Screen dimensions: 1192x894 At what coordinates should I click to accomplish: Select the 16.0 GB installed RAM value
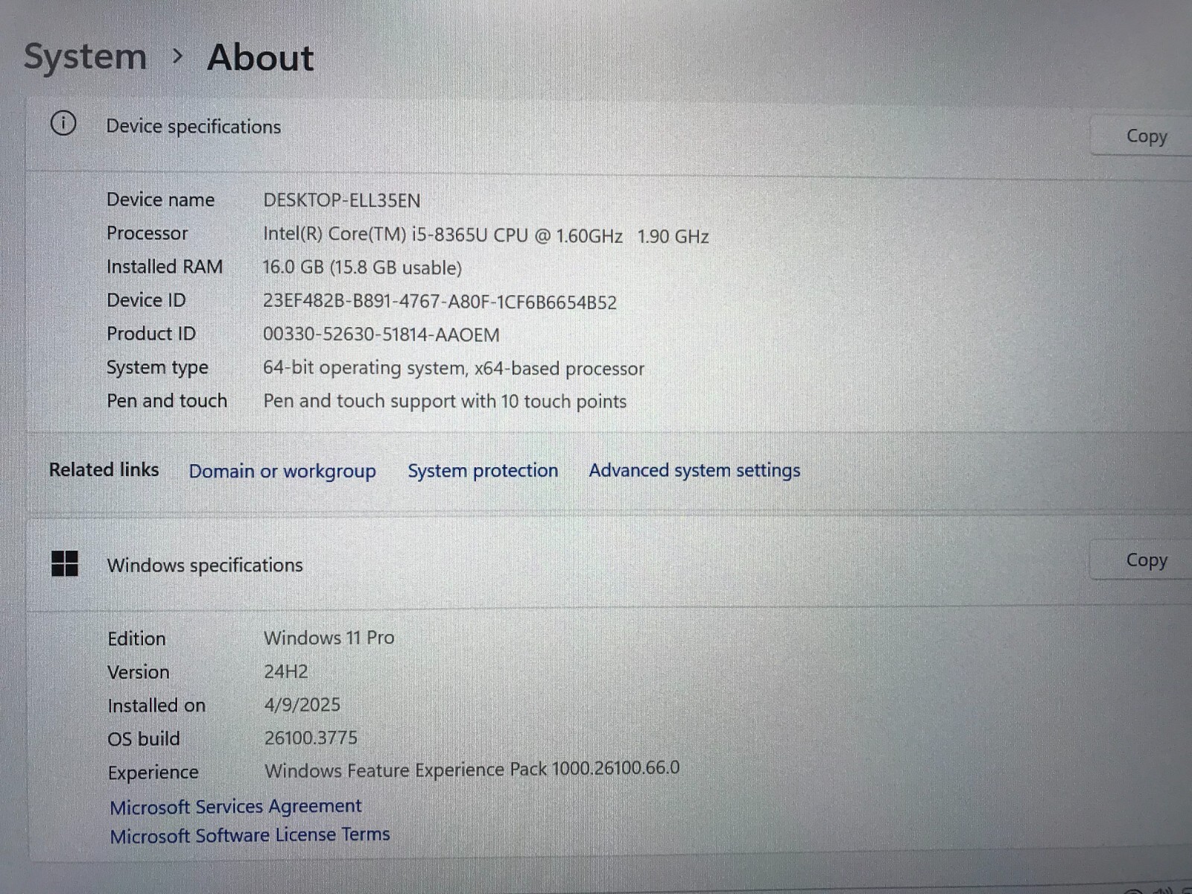362,267
